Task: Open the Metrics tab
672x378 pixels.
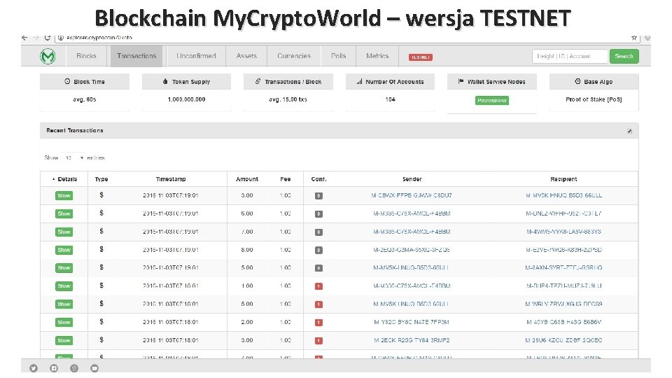Action: [x=377, y=56]
